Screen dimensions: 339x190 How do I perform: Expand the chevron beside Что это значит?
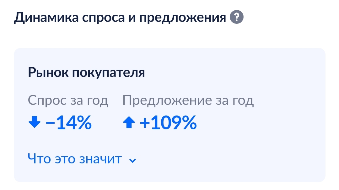click(132, 161)
